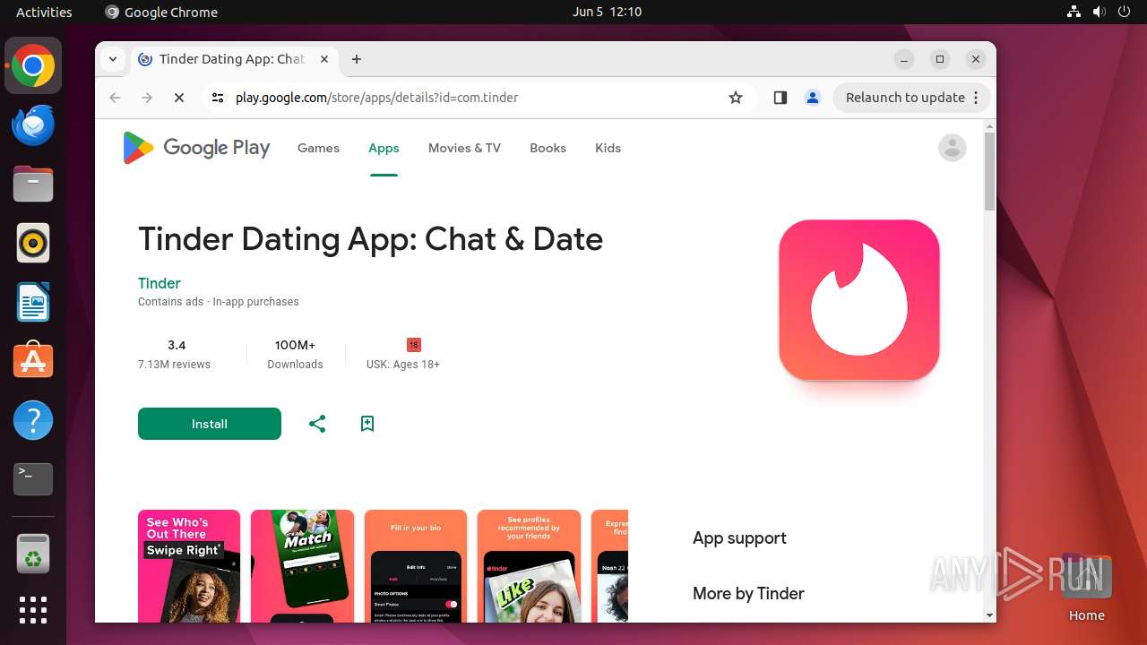
Task: Open the tab search dropdown arrow
Action: coord(113,59)
